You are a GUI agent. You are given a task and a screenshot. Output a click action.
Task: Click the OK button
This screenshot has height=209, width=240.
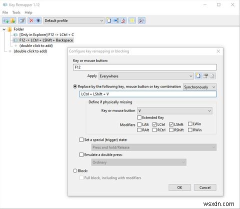(179, 187)
